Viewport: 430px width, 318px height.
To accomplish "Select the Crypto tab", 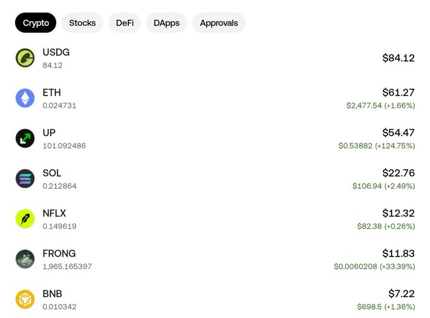I will click(35, 23).
